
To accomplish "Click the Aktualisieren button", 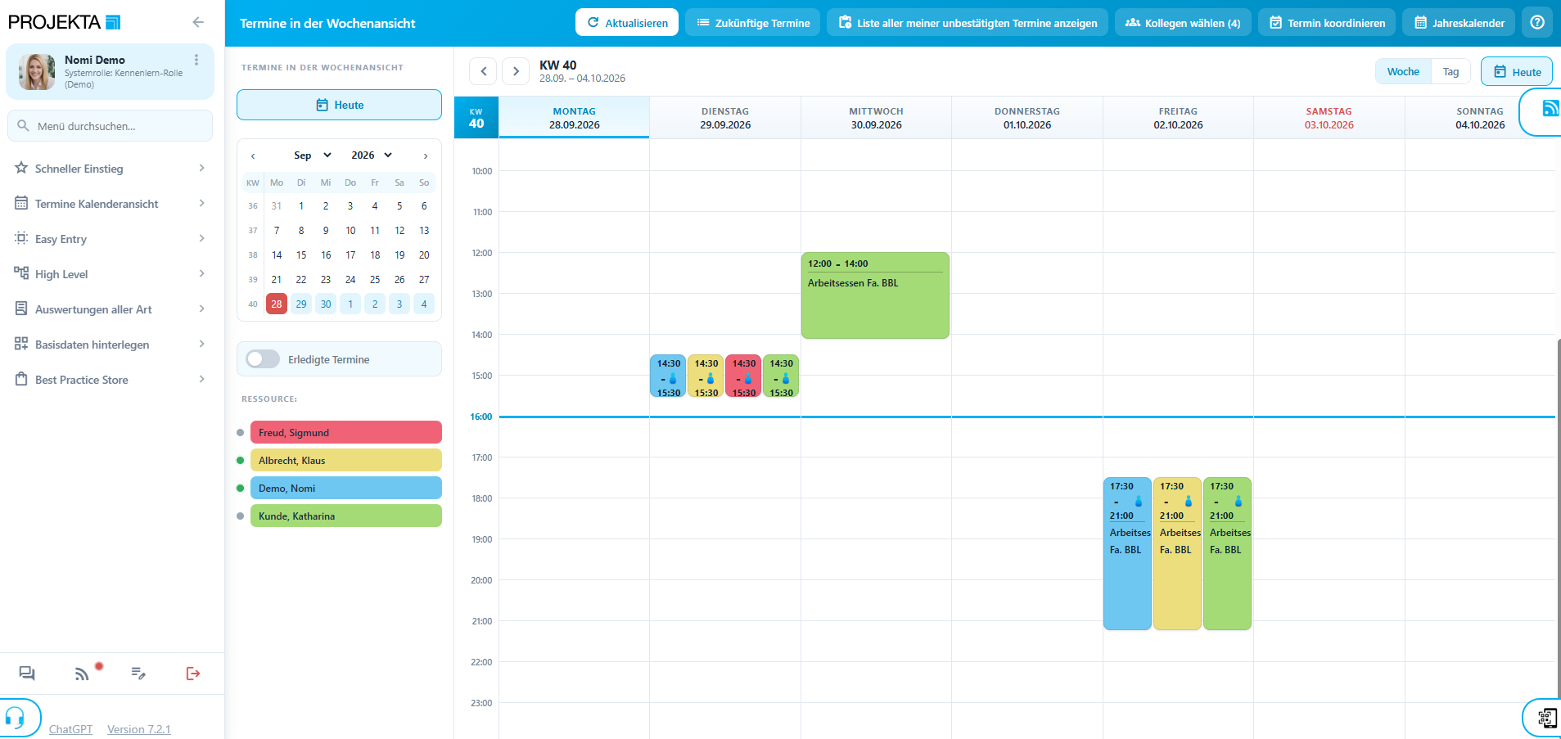I will (x=627, y=23).
